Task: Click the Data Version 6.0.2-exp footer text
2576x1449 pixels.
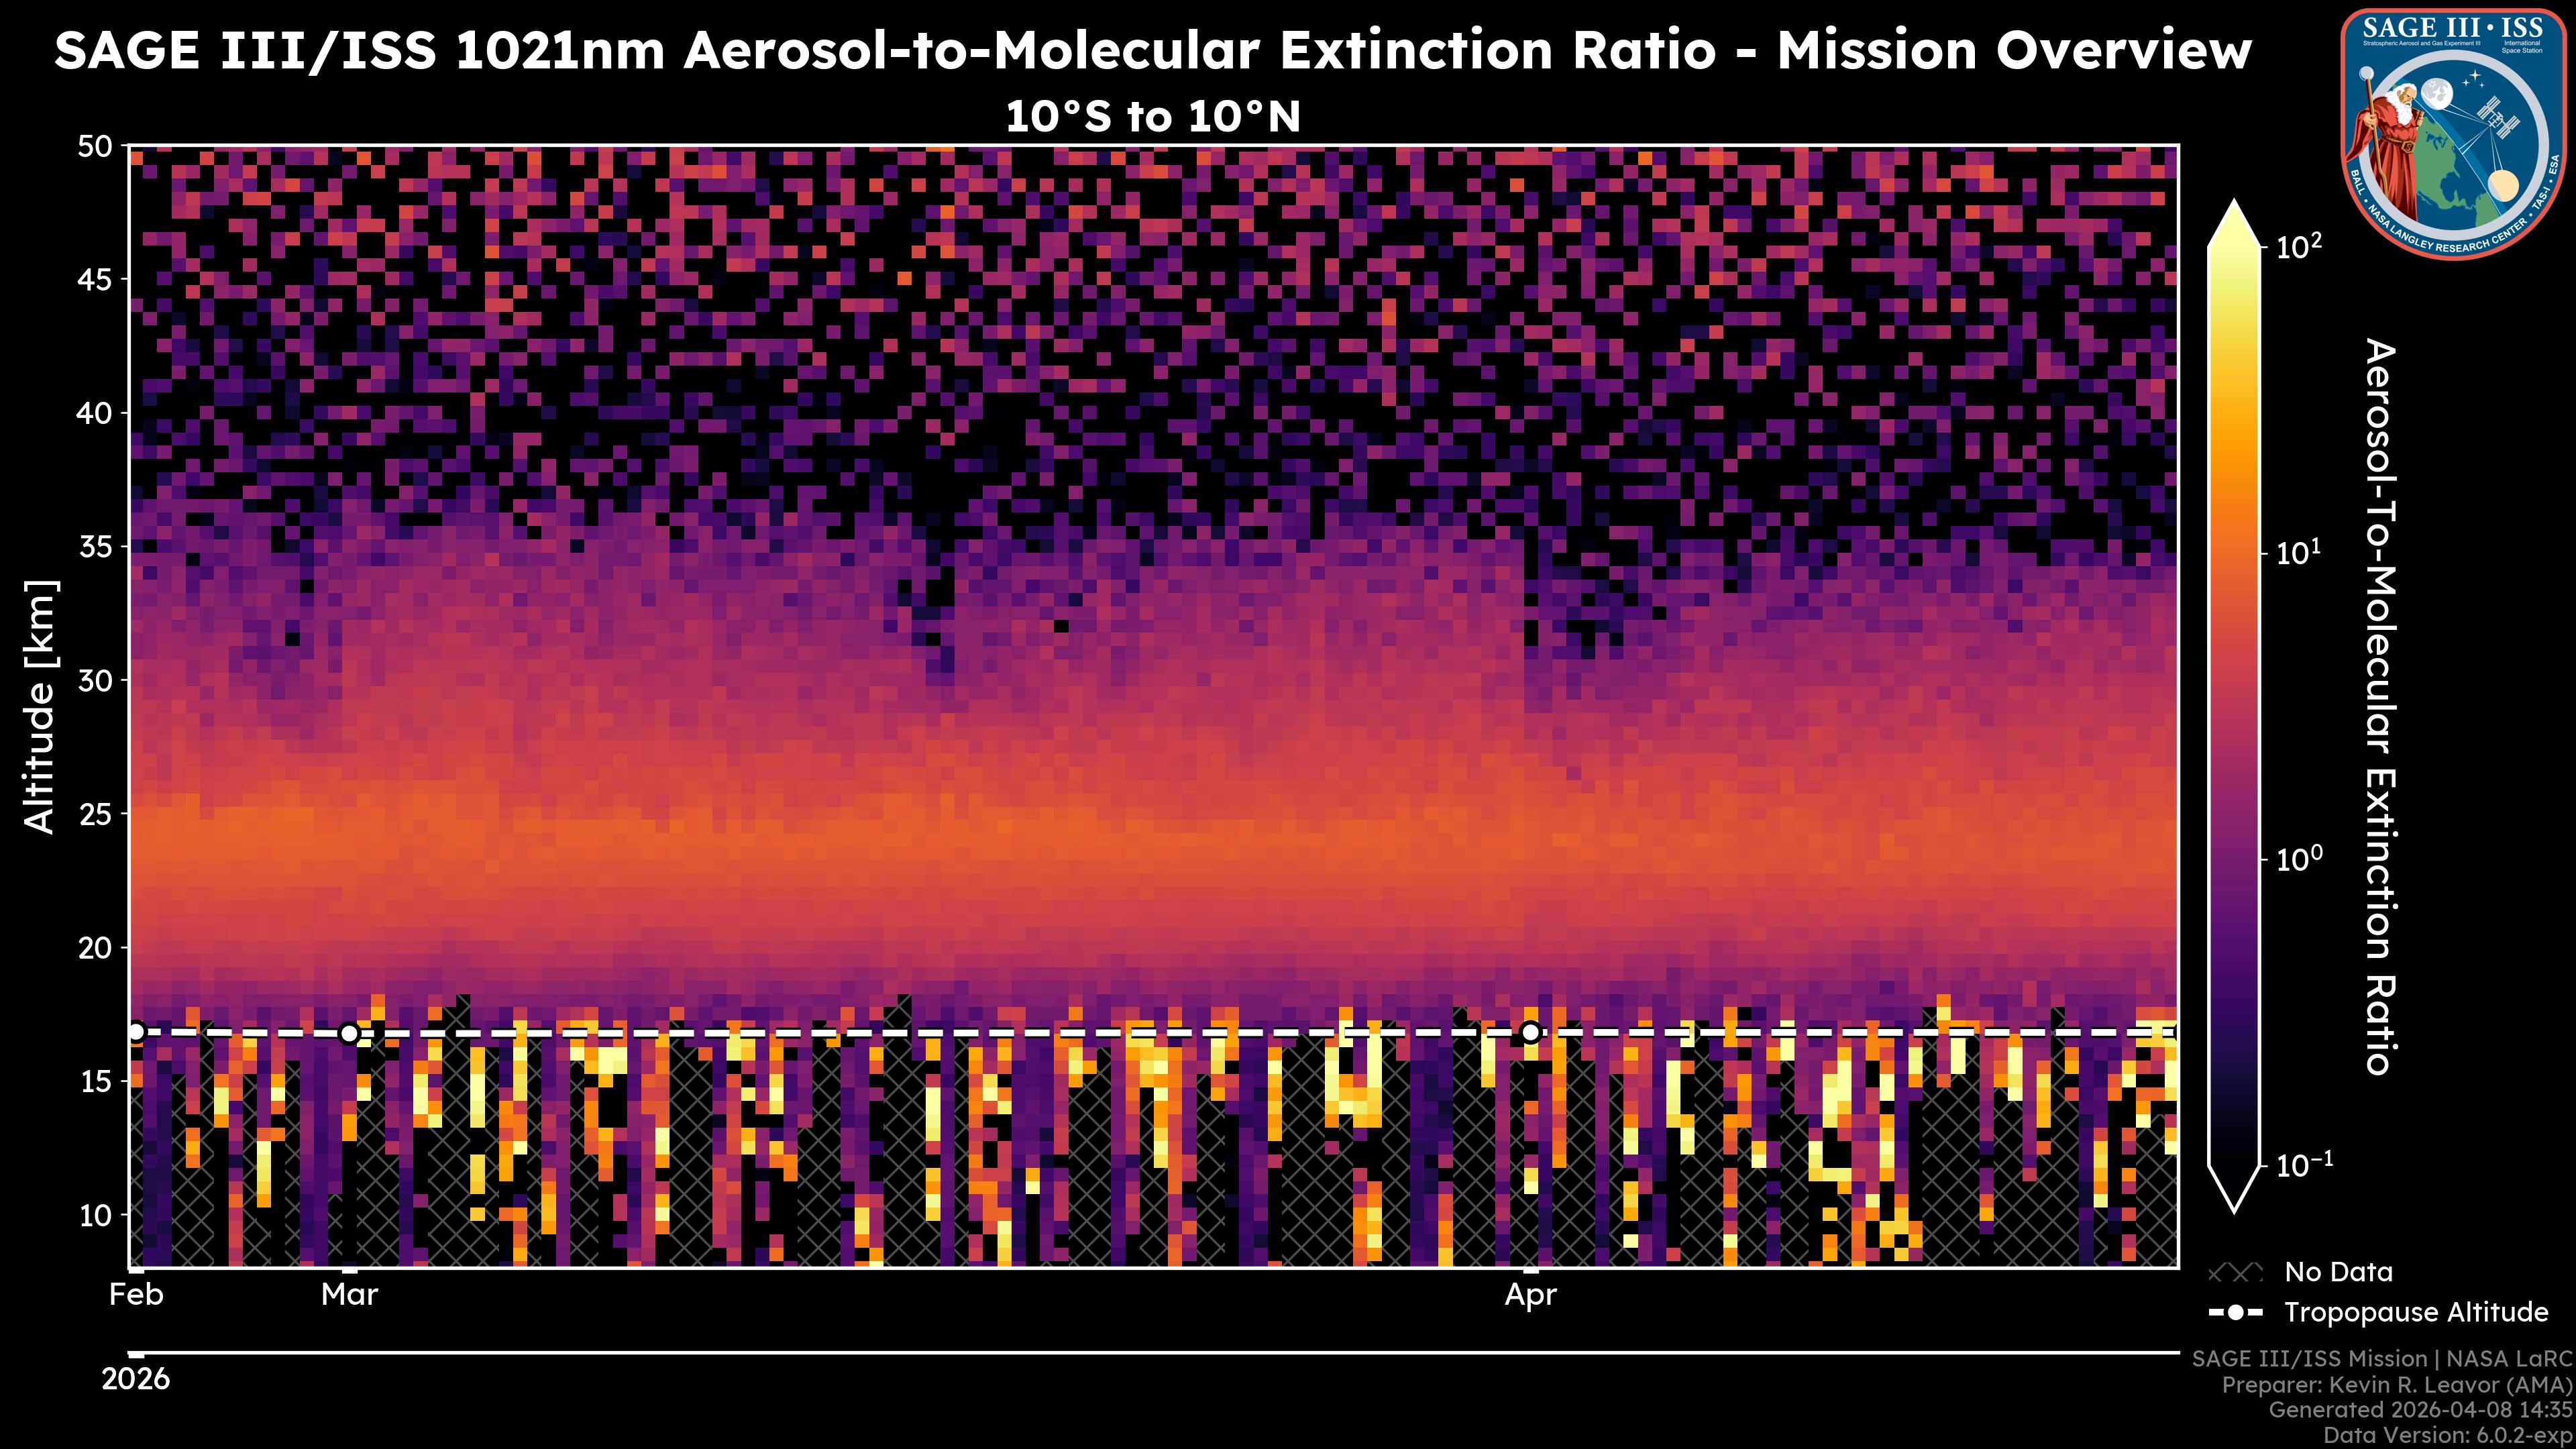Action: pyautogui.click(x=2447, y=1436)
